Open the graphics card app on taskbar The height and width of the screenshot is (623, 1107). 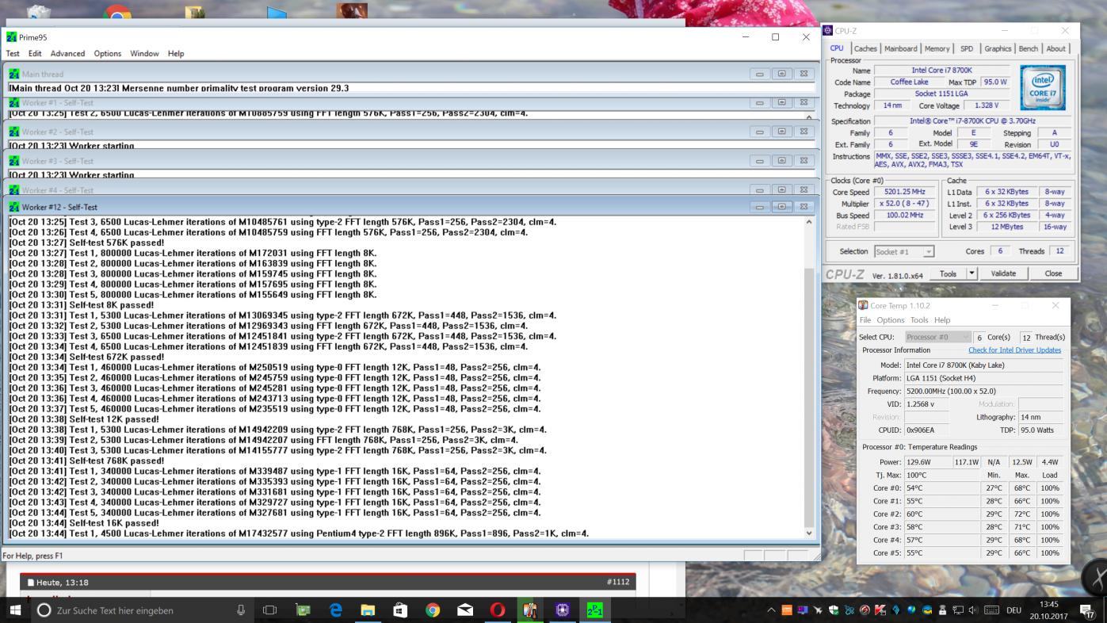click(x=303, y=610)
